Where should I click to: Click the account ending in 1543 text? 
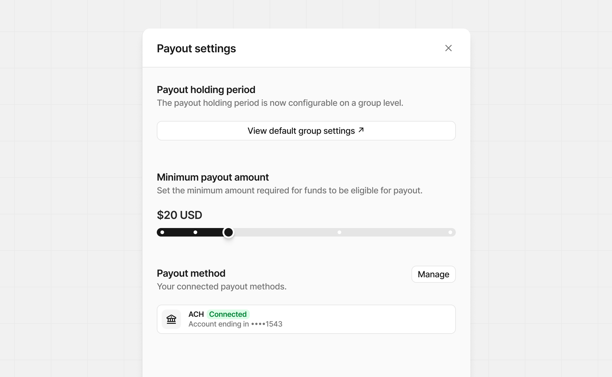click(236, 324)
